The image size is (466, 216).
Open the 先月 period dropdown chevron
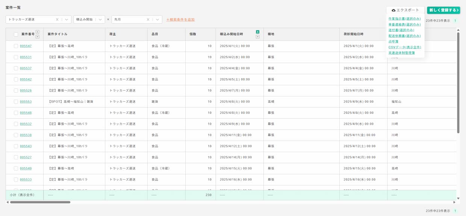(157, 20)
